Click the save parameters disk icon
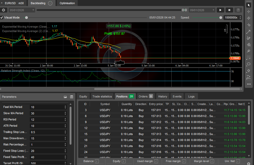The width and height of the screenshot is (254, 165). (x=71, y=97)
